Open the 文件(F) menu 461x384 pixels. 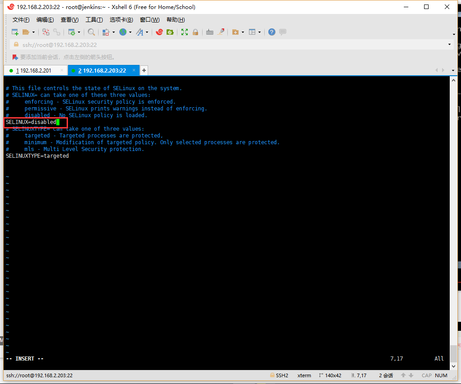click(x=21, y=20)
